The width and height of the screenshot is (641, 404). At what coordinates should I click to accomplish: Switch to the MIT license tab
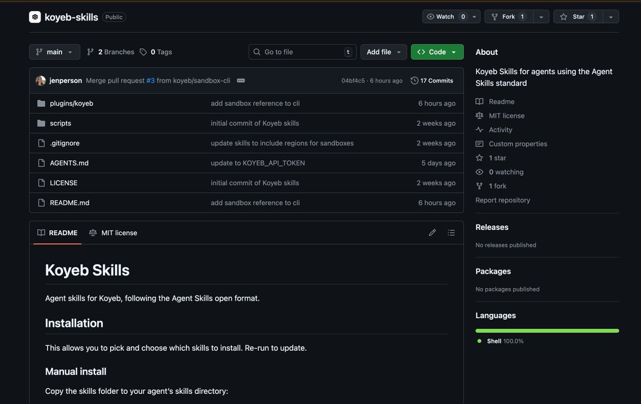tap(113, 233)
